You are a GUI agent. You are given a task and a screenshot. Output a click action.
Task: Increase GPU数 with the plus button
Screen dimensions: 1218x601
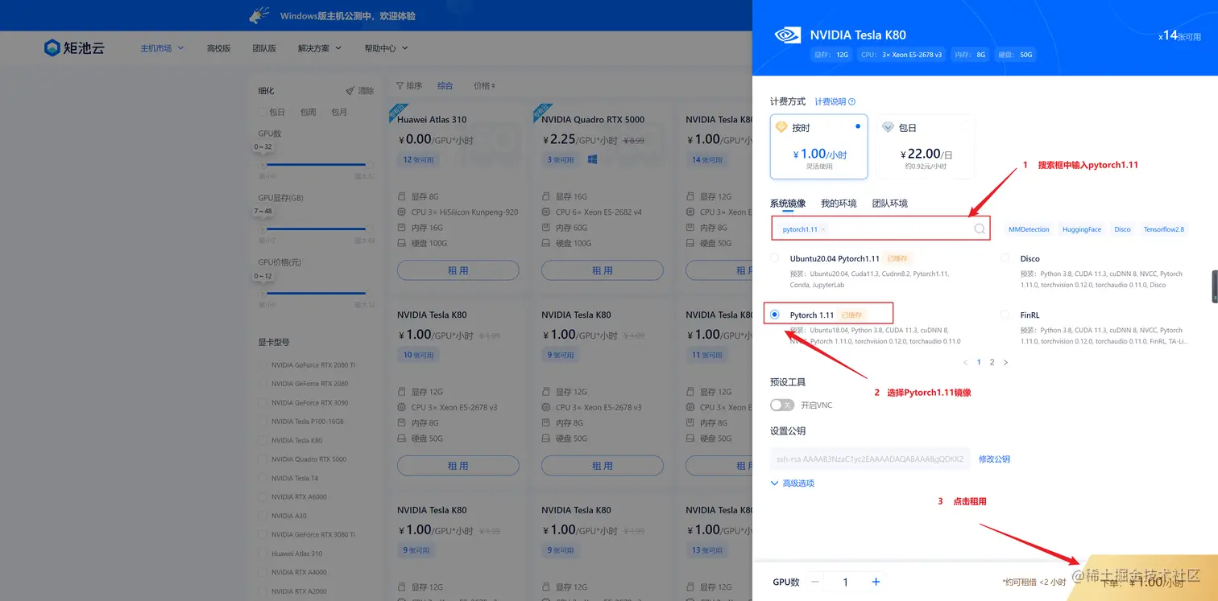[876, 582]
